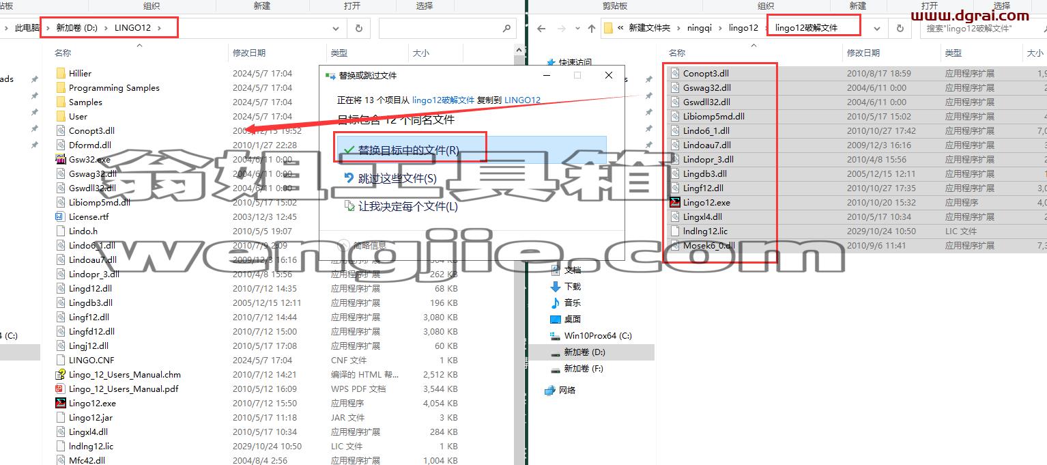
Task: Select Dformd.dll in the left window
Action: click(x=90, y=145)
